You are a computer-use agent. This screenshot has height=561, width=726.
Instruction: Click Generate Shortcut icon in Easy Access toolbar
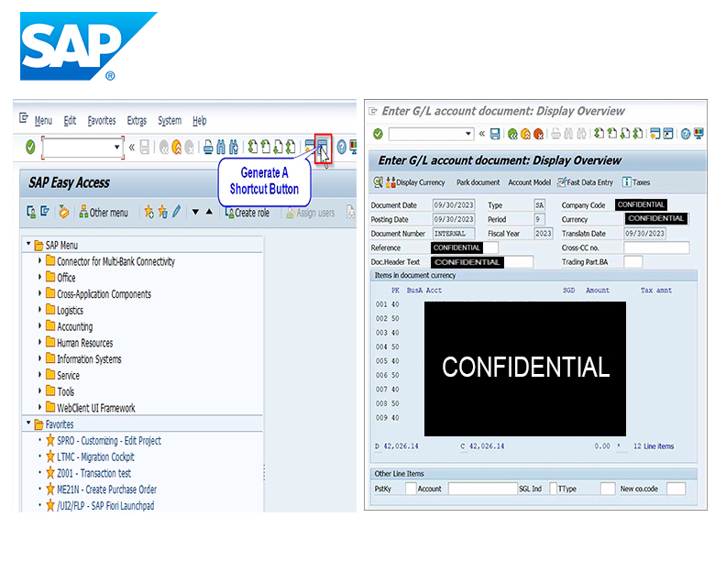point(323,148)
